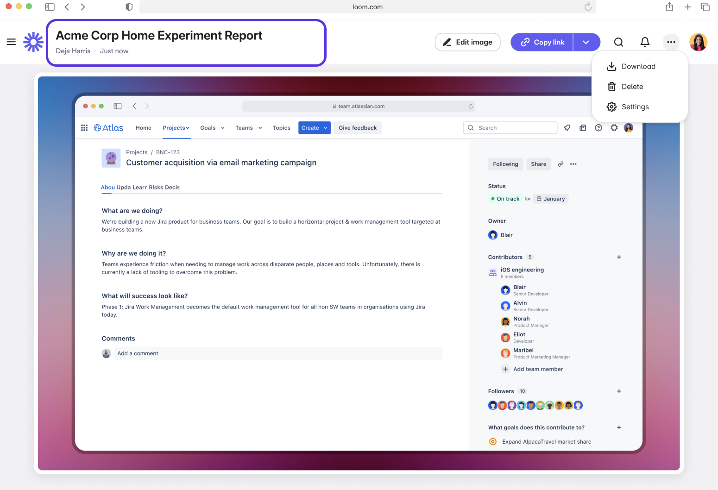Expand the Create button dropdown arrow
The height and width of the screenshot is (490, 718).
[324, 127]
